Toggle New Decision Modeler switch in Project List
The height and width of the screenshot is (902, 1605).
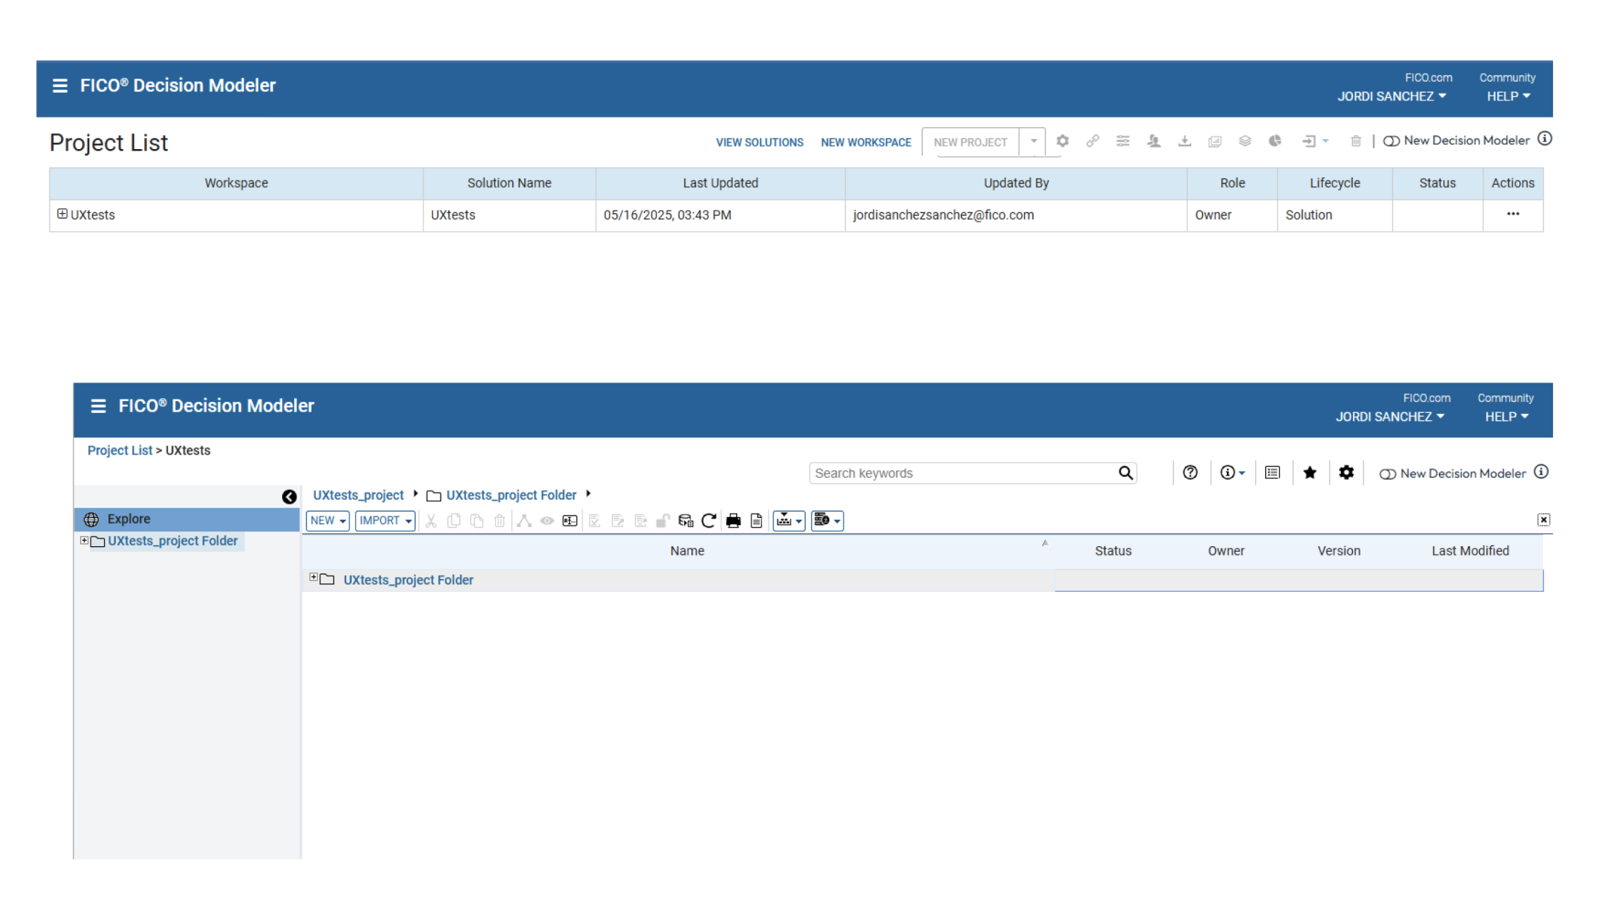tap(1391, 142)
